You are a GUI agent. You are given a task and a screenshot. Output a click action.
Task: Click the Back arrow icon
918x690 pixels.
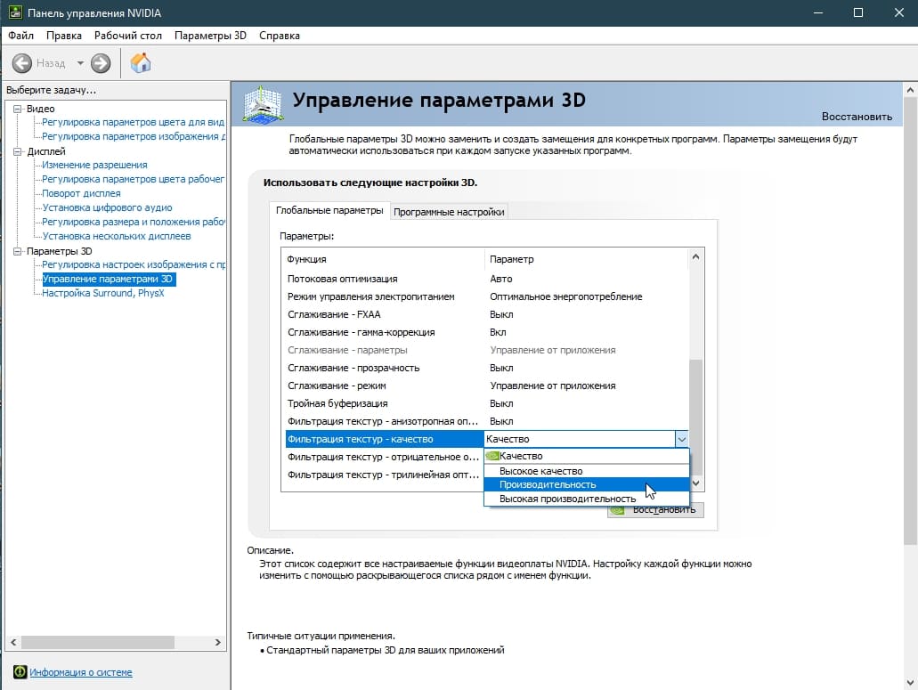[x=22, y=62]
